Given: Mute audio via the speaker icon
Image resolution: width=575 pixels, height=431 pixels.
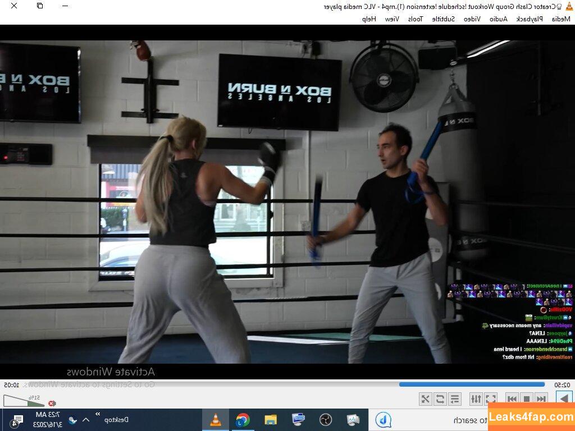Looking at the screenshot, I should tap(52, 403).
